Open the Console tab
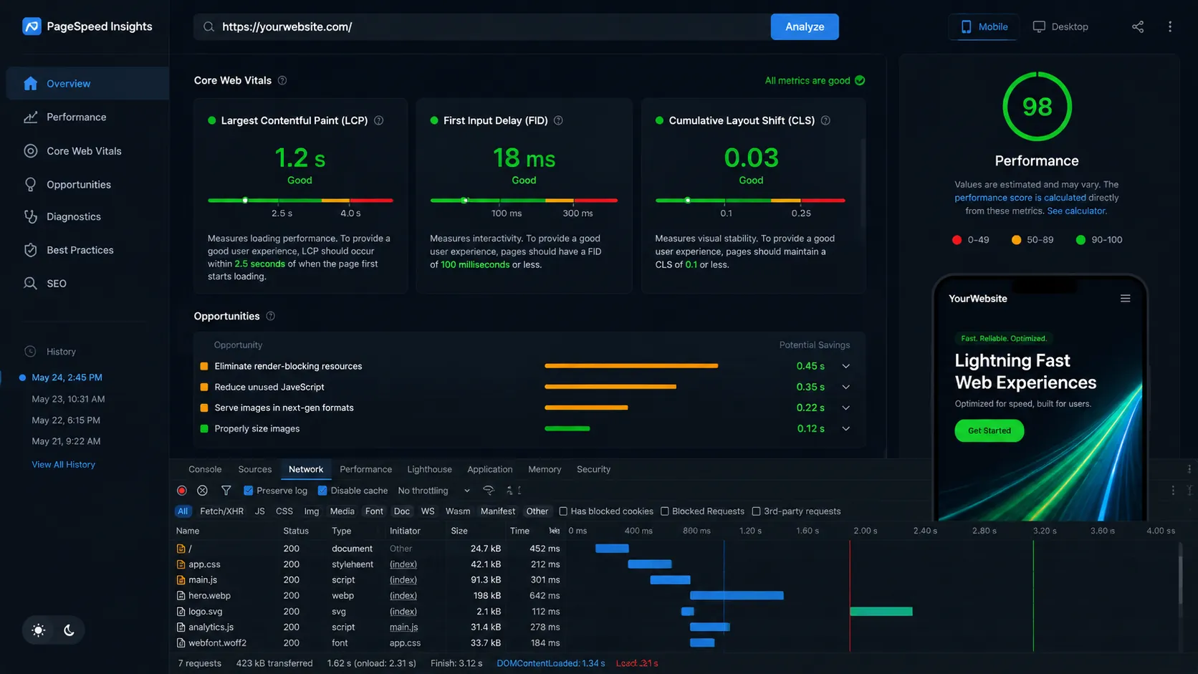Image resolution: width=1198 pixels, height=674 pixels. click(205, 469)
